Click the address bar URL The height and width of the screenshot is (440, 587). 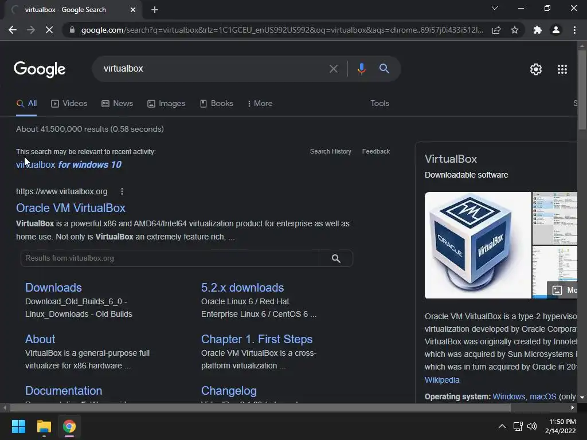coord(282,30)
